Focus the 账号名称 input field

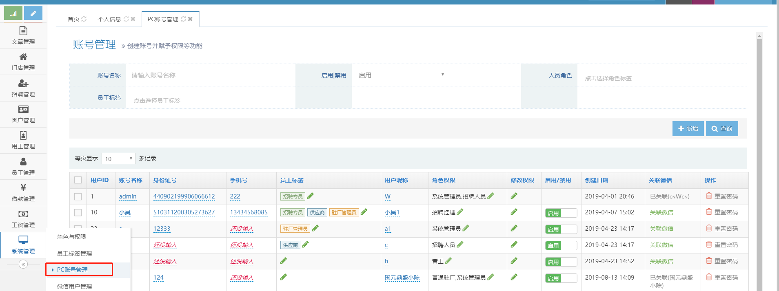tap(210, 75)
